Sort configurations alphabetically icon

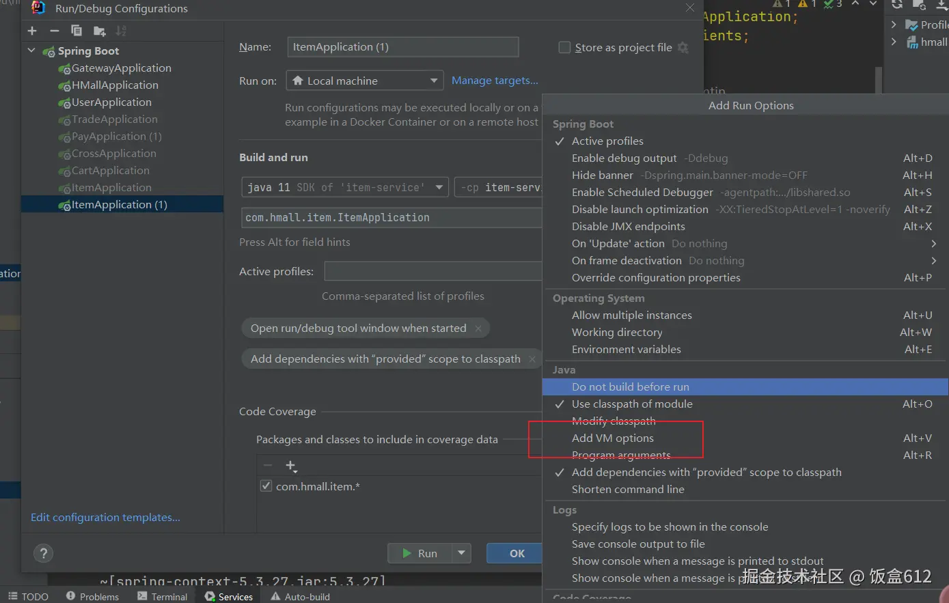tap(121, 31)
